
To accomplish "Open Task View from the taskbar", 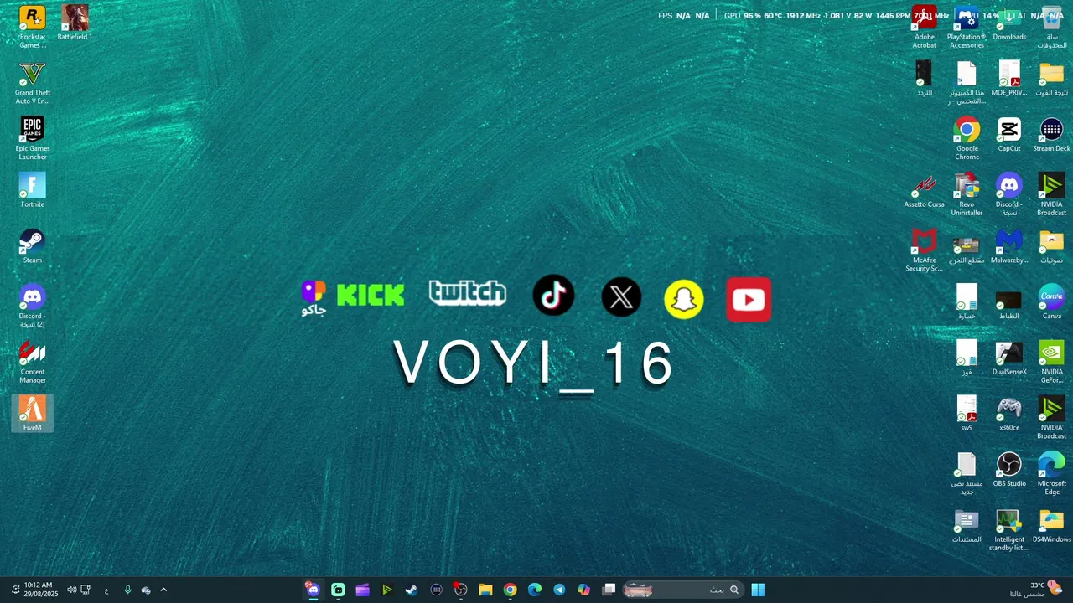I will pyautogui.click(x=609, y=590).
